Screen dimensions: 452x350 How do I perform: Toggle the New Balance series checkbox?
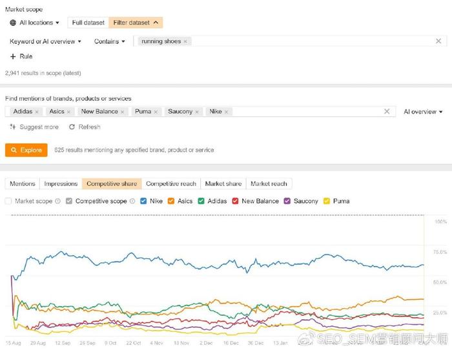[x=235, y=201]
